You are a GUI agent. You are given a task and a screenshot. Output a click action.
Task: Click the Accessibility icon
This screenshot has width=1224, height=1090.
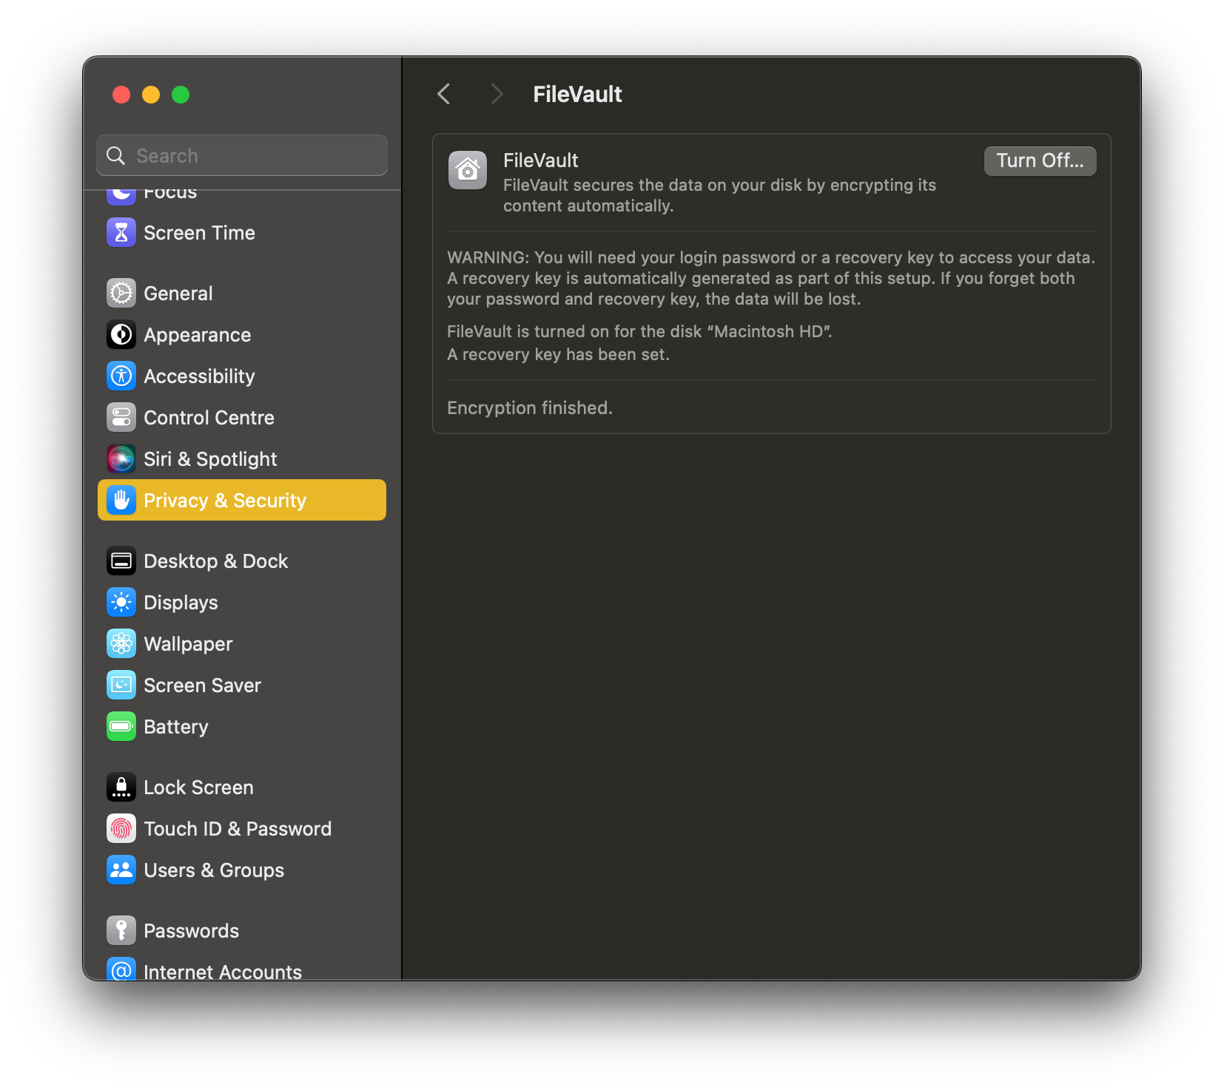pyautogui.click(x=121, y=376)
